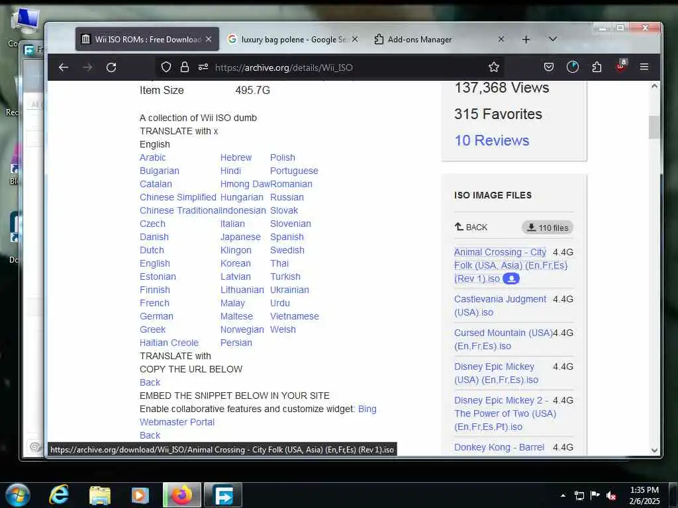Open the Pocket save icon
The height and width of the screenshot is (508, 678).
click(x=549, y=67)
